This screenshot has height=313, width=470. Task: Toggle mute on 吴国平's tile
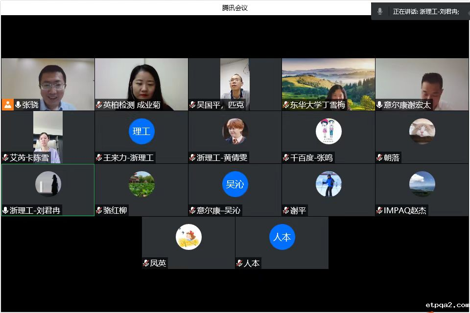click(x=192, y=105)
